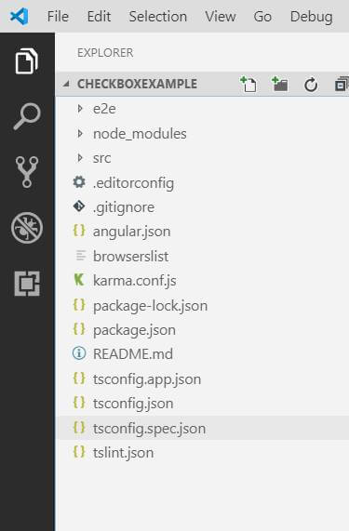Image resolution: width=349 pixels, height=531 pixels.
Task: Open the Debug menu
Action: pyautogui.click(x=312, y=17)
